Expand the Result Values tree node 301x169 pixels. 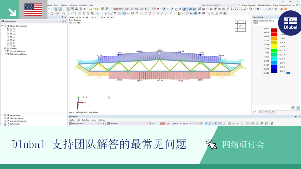click(x=2, y=115)
